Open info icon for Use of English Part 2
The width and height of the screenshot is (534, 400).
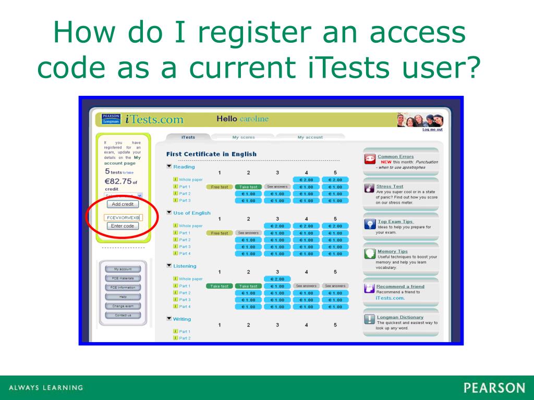pos(175,240)
